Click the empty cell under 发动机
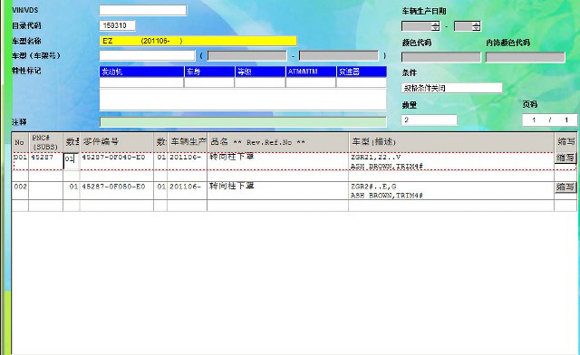This screenshot has width=580, height=355. (141, 82)
